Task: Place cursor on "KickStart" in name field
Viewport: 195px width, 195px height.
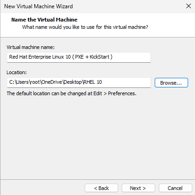Action: point(99,57)
